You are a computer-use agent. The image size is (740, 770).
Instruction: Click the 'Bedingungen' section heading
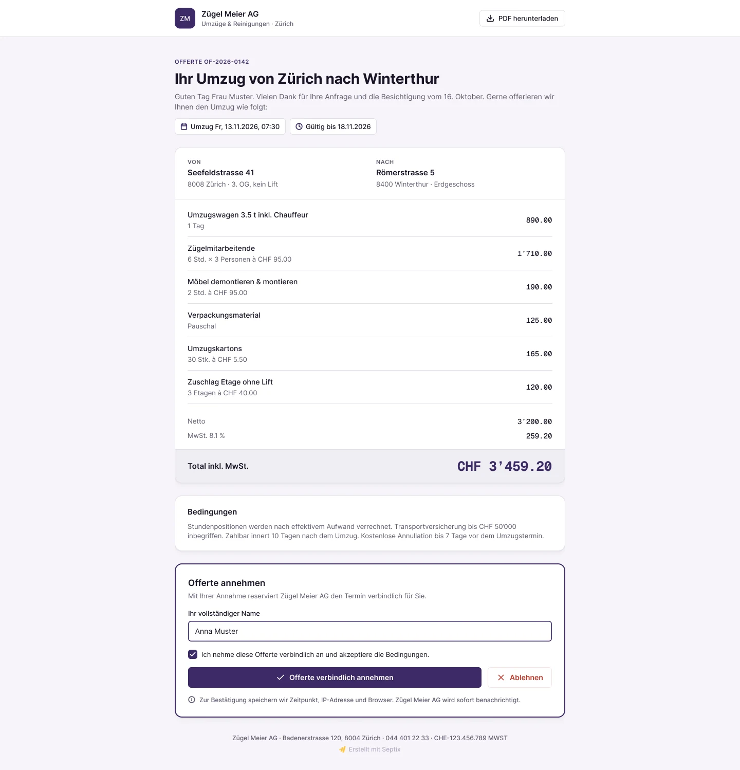(x=212, y=512)
